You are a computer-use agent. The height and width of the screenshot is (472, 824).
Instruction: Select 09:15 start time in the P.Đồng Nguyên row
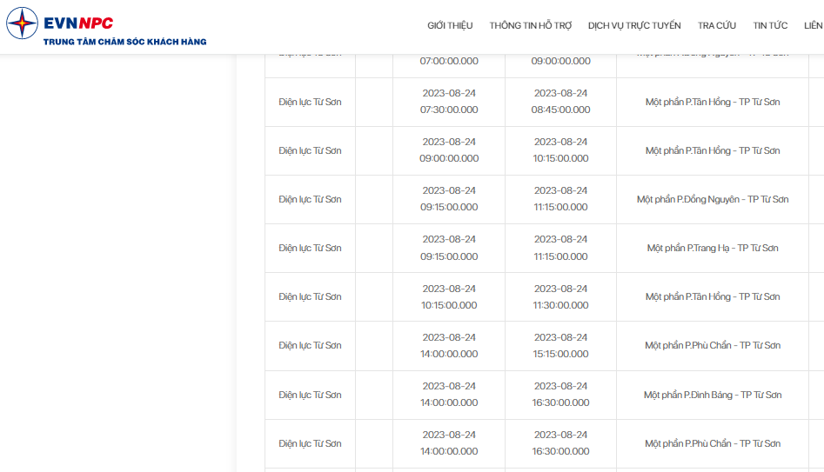click(x=449, y=199)
